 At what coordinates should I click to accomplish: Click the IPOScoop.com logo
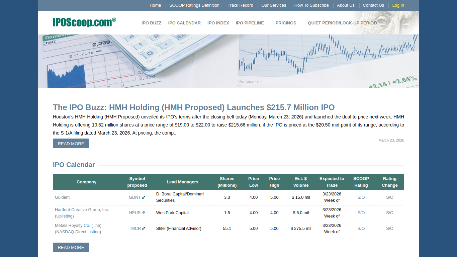point(84,22)
